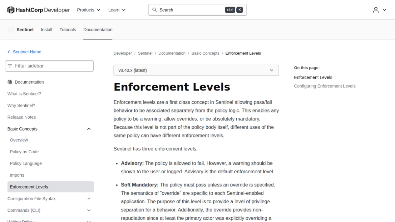This screenshot has height=222, width=395.
Task: Open the Products dropdown menu
Action: coord(89,10)
